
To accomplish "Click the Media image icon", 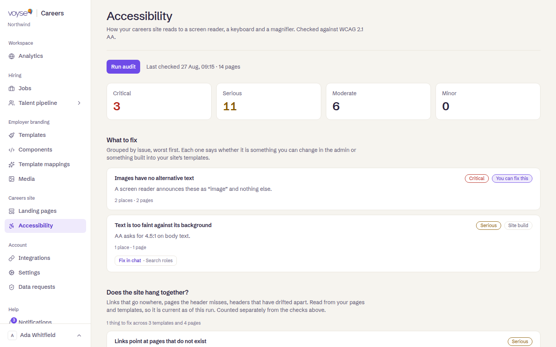I will 12,179.
